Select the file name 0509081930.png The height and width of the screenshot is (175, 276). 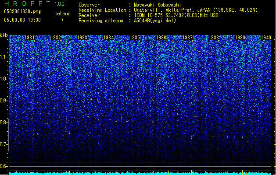pyautogui.click(x=22, y=12)
